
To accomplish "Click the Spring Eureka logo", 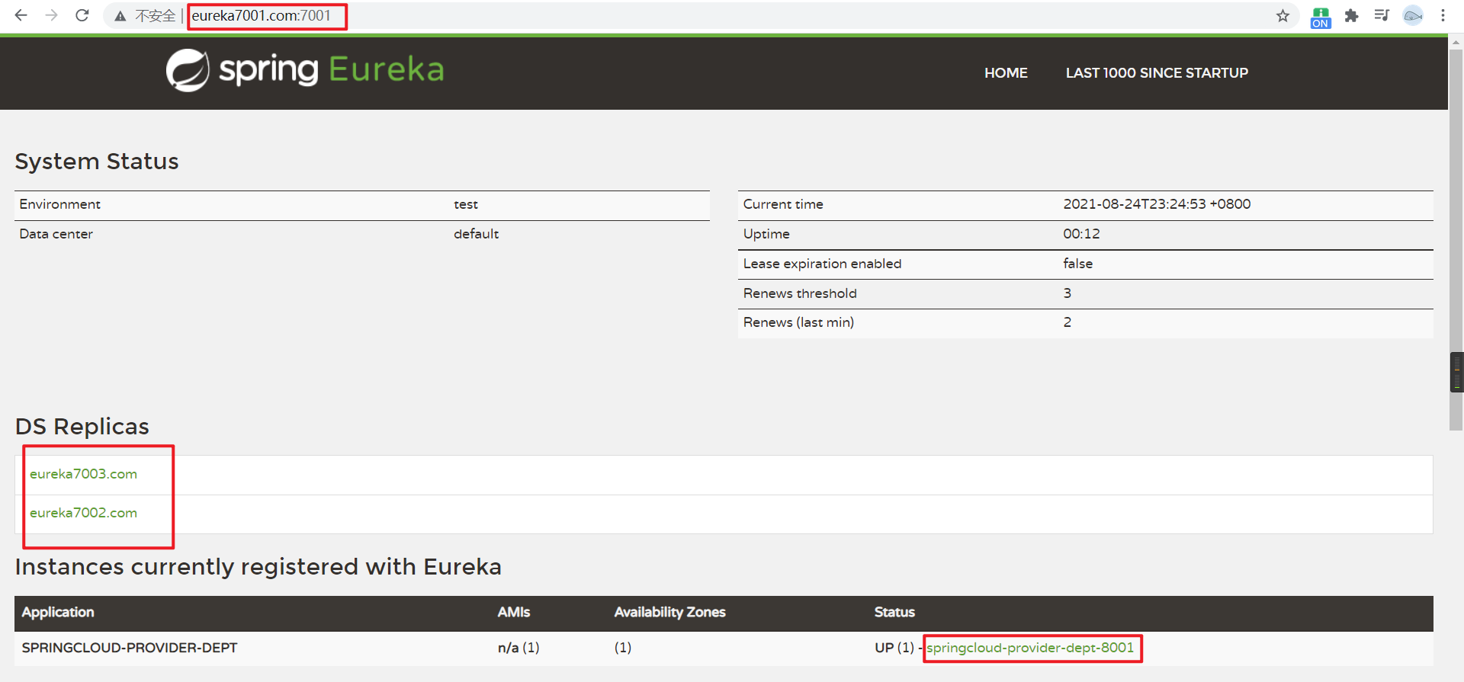I will [305, 70].
